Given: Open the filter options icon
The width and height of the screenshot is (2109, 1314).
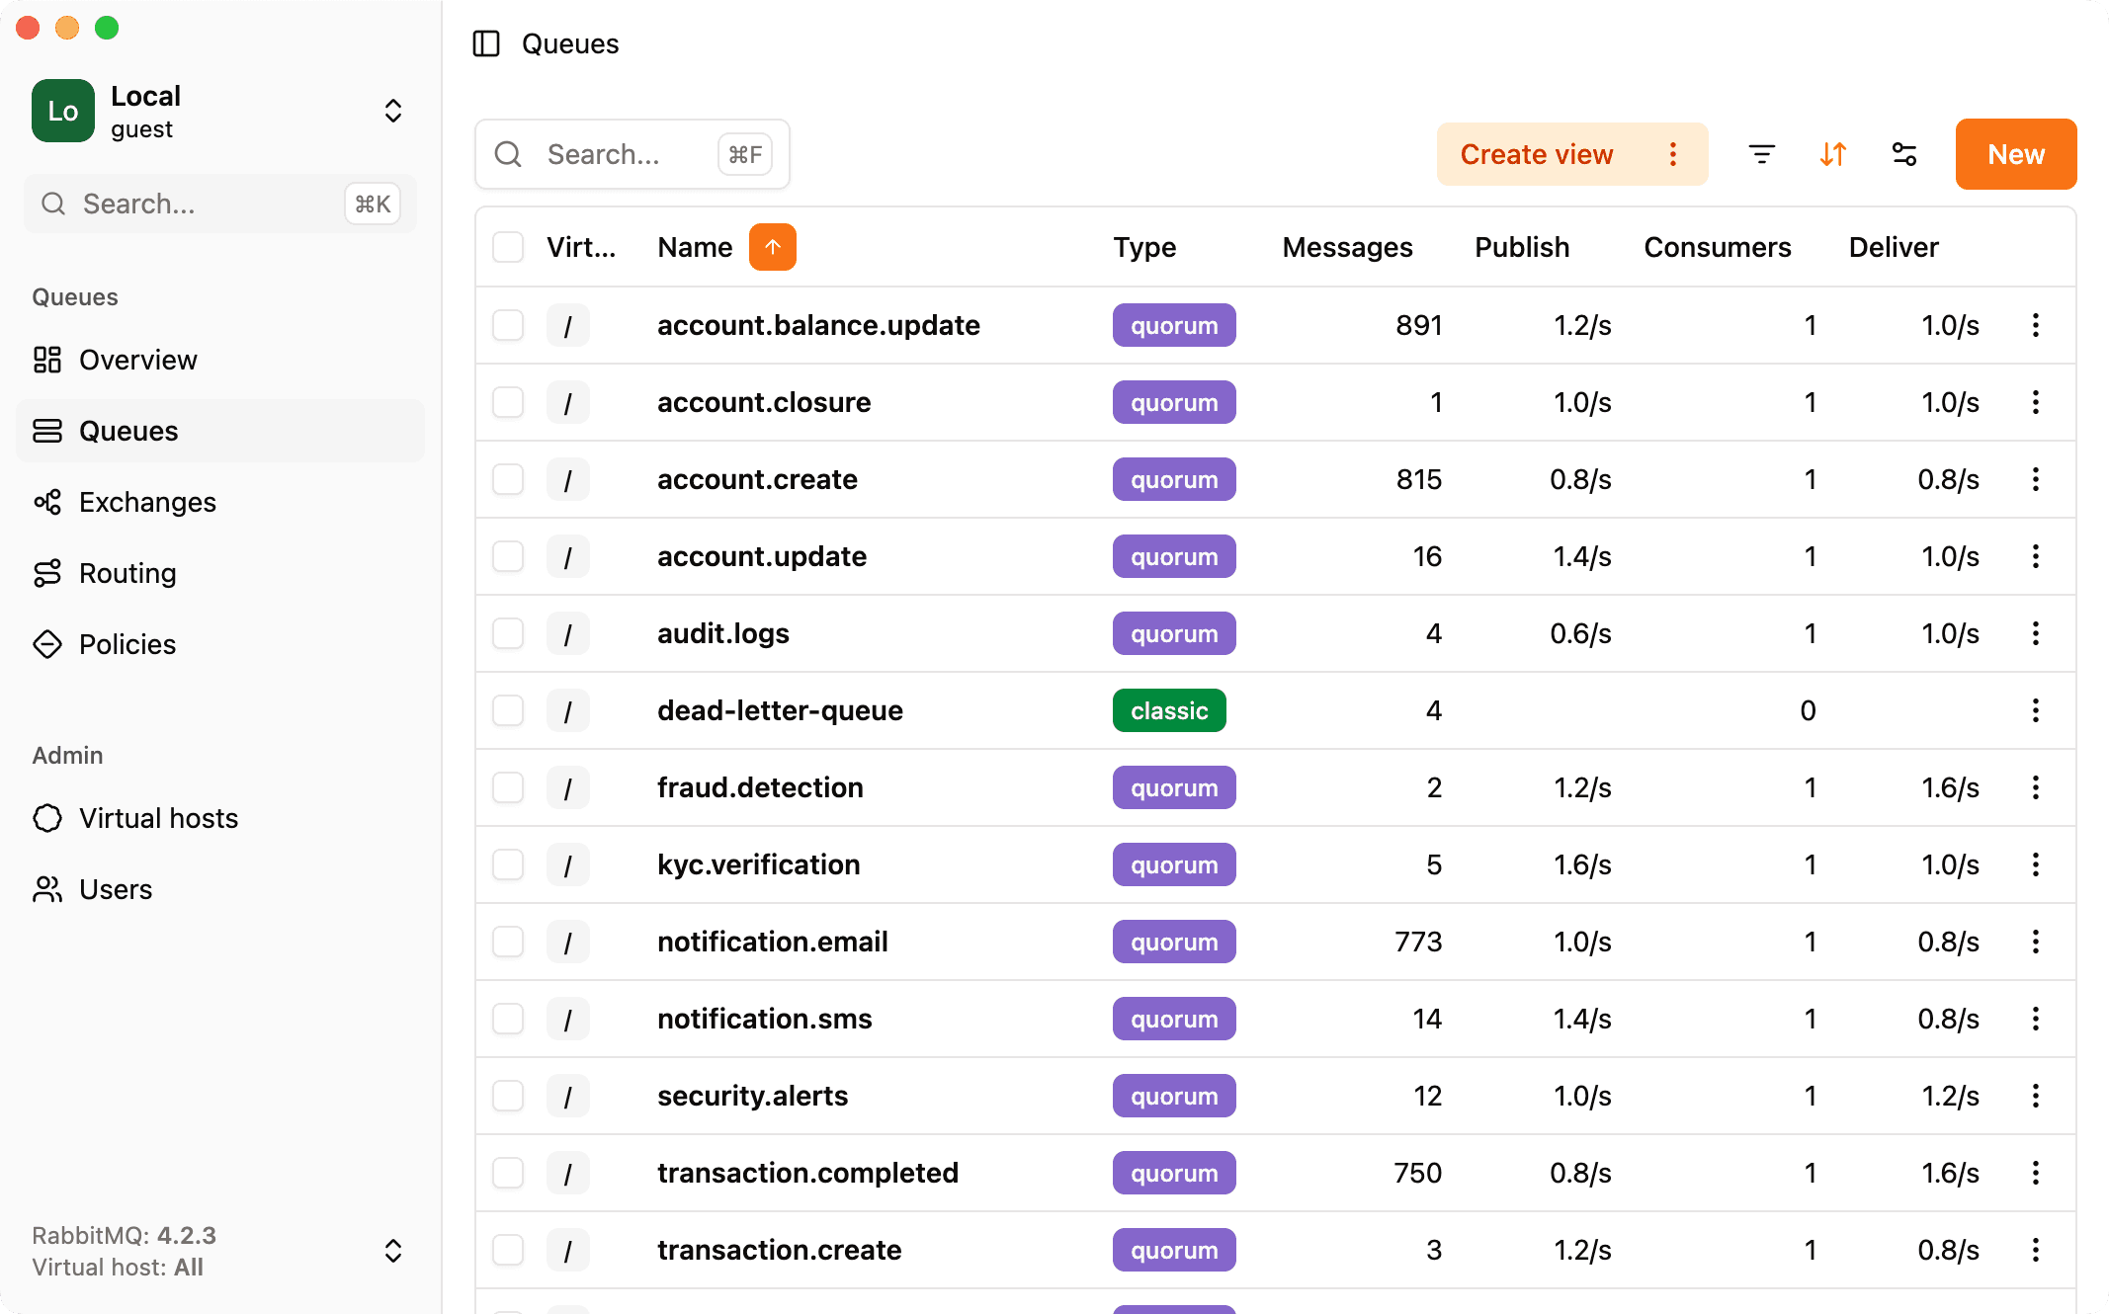Looking at the screenshot, I should [x=1763, y=154].
